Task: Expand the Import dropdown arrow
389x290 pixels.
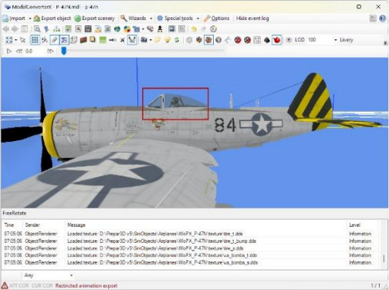Action: 30,19
